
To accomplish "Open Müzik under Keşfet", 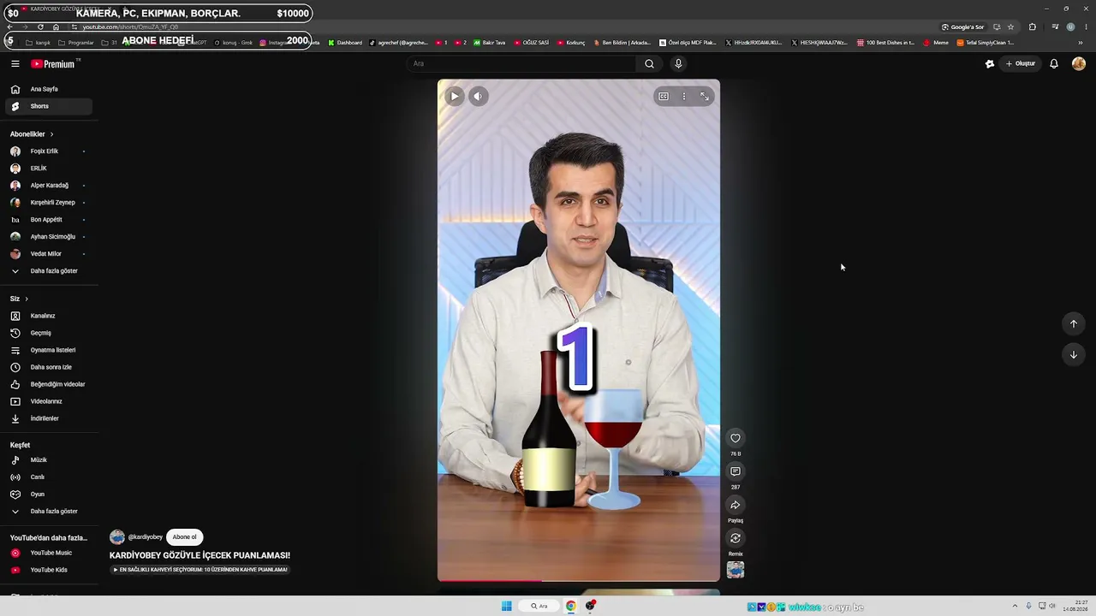I will (48, 460).
